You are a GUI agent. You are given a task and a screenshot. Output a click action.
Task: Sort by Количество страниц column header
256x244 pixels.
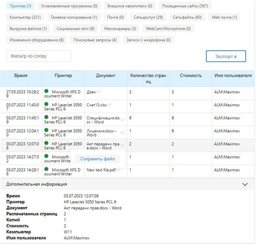coord(148,78)
